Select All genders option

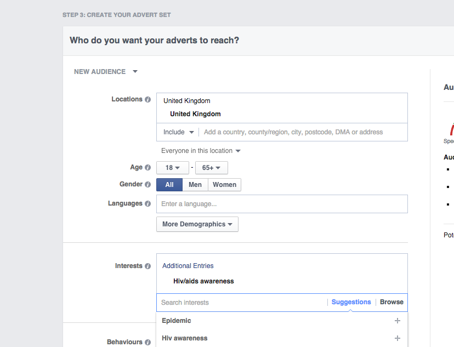point(169,185)
